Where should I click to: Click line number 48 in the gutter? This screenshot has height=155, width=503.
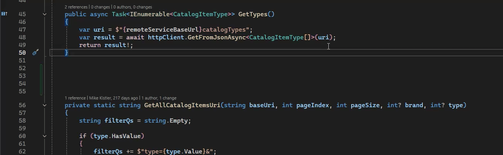click(22, 37)
